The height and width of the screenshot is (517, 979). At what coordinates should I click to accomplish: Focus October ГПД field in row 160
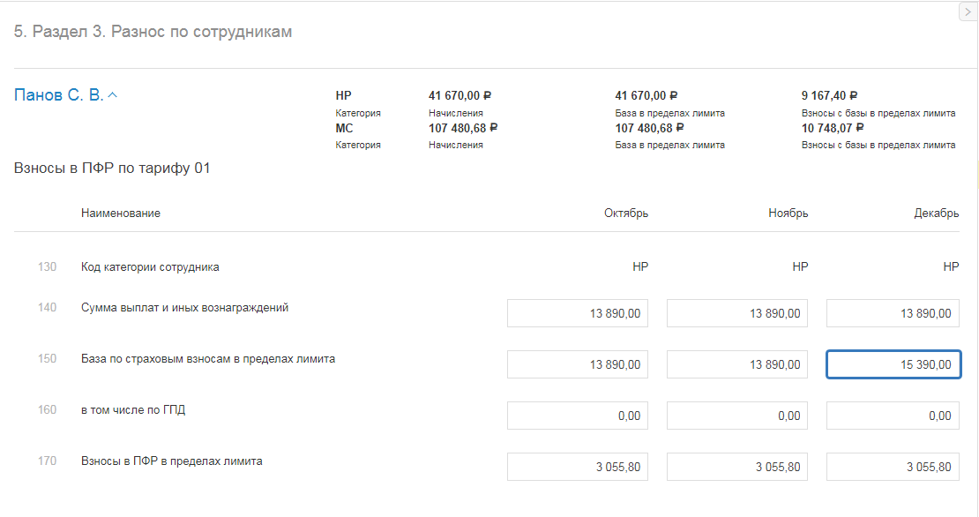click(x=579, y=416)
